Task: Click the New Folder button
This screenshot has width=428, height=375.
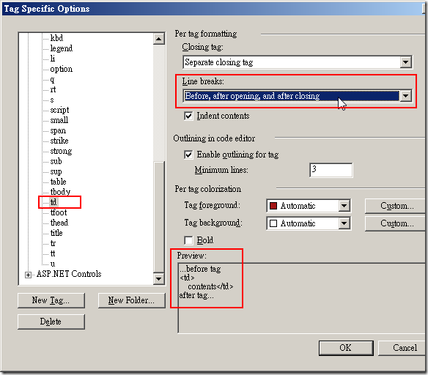Action: tap(132, 300)
